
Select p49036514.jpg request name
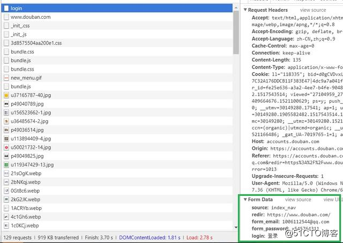point(27,130)
